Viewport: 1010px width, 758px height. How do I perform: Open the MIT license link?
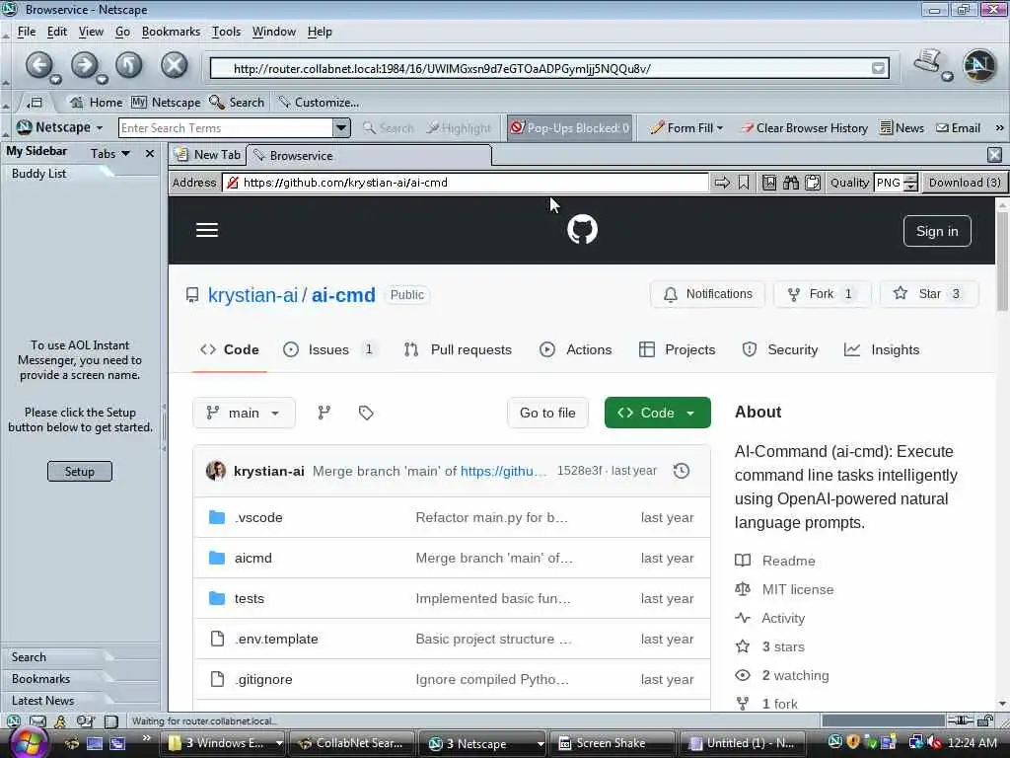797,589
